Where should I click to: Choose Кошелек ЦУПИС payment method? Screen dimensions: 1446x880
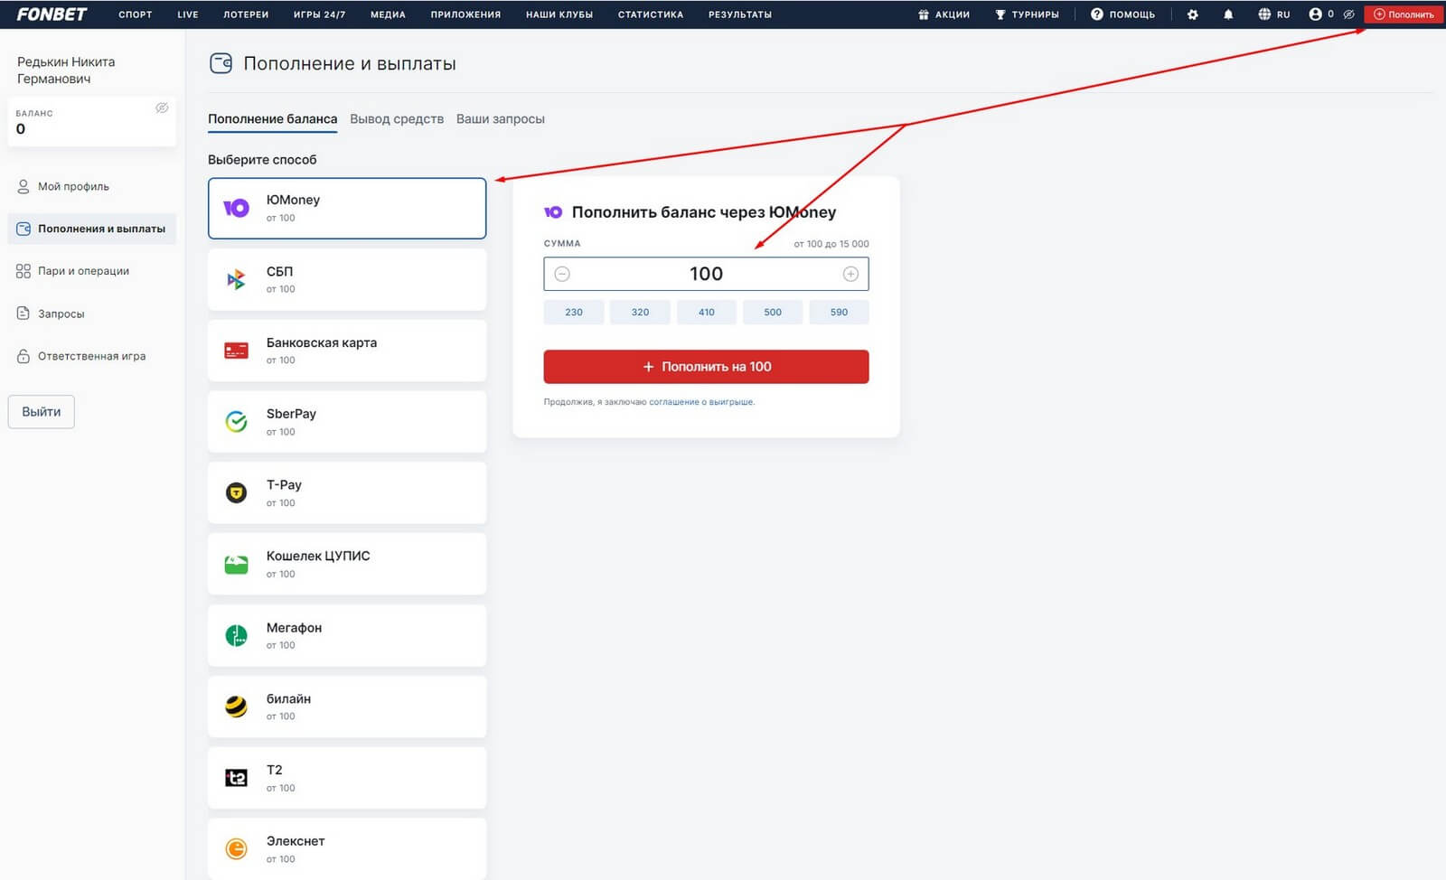point(347,564)
